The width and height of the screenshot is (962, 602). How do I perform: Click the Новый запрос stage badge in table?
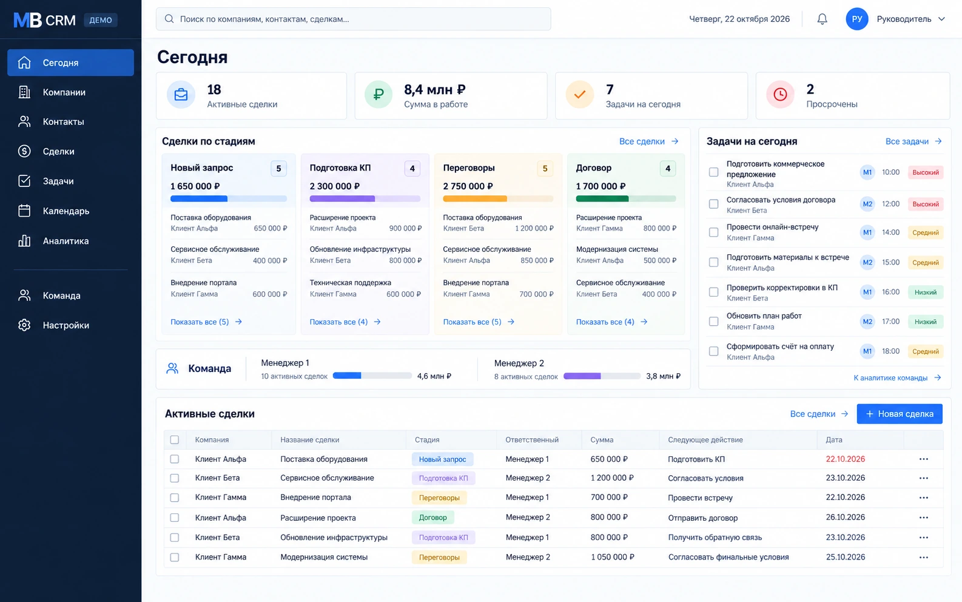(x=442, y=459)
